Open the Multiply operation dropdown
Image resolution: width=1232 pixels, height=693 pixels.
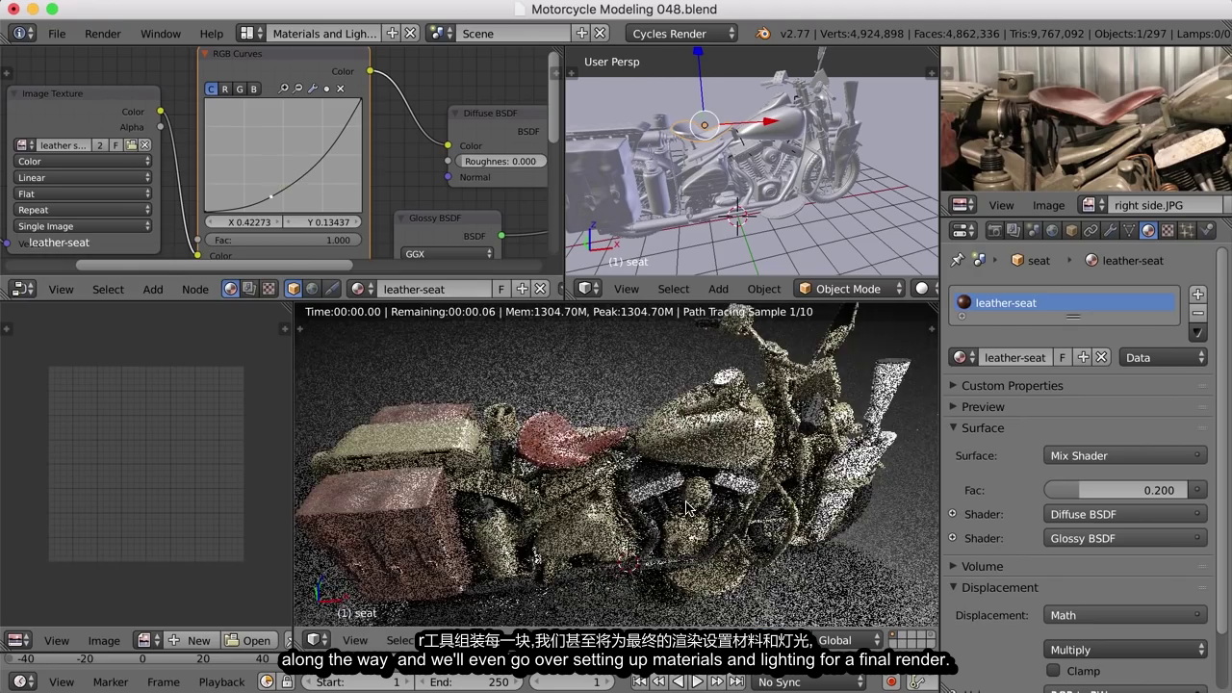(1125, 650)
